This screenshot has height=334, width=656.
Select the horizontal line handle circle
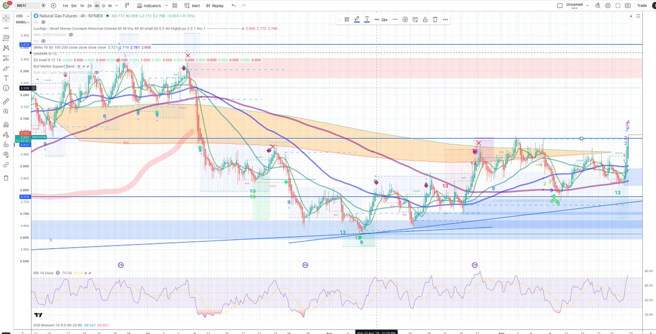[581, 138]
